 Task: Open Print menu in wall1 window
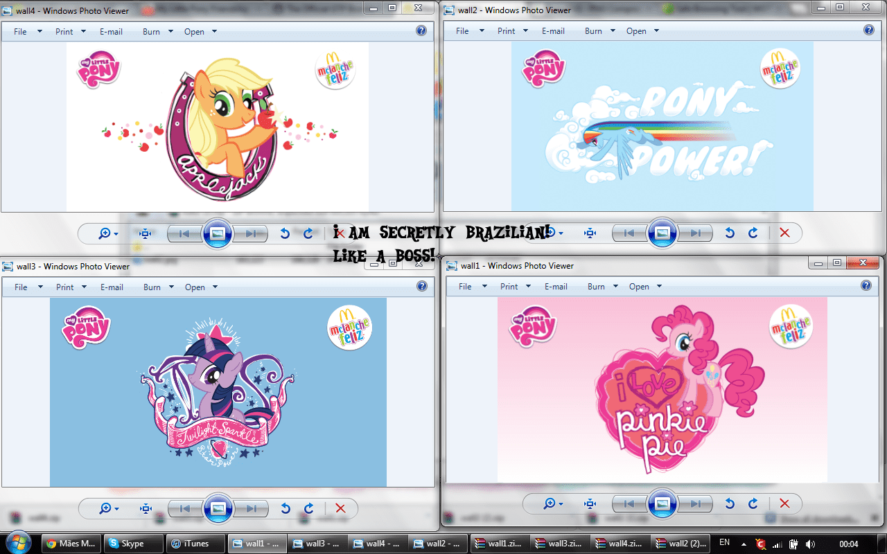click(x=516, y=286)
